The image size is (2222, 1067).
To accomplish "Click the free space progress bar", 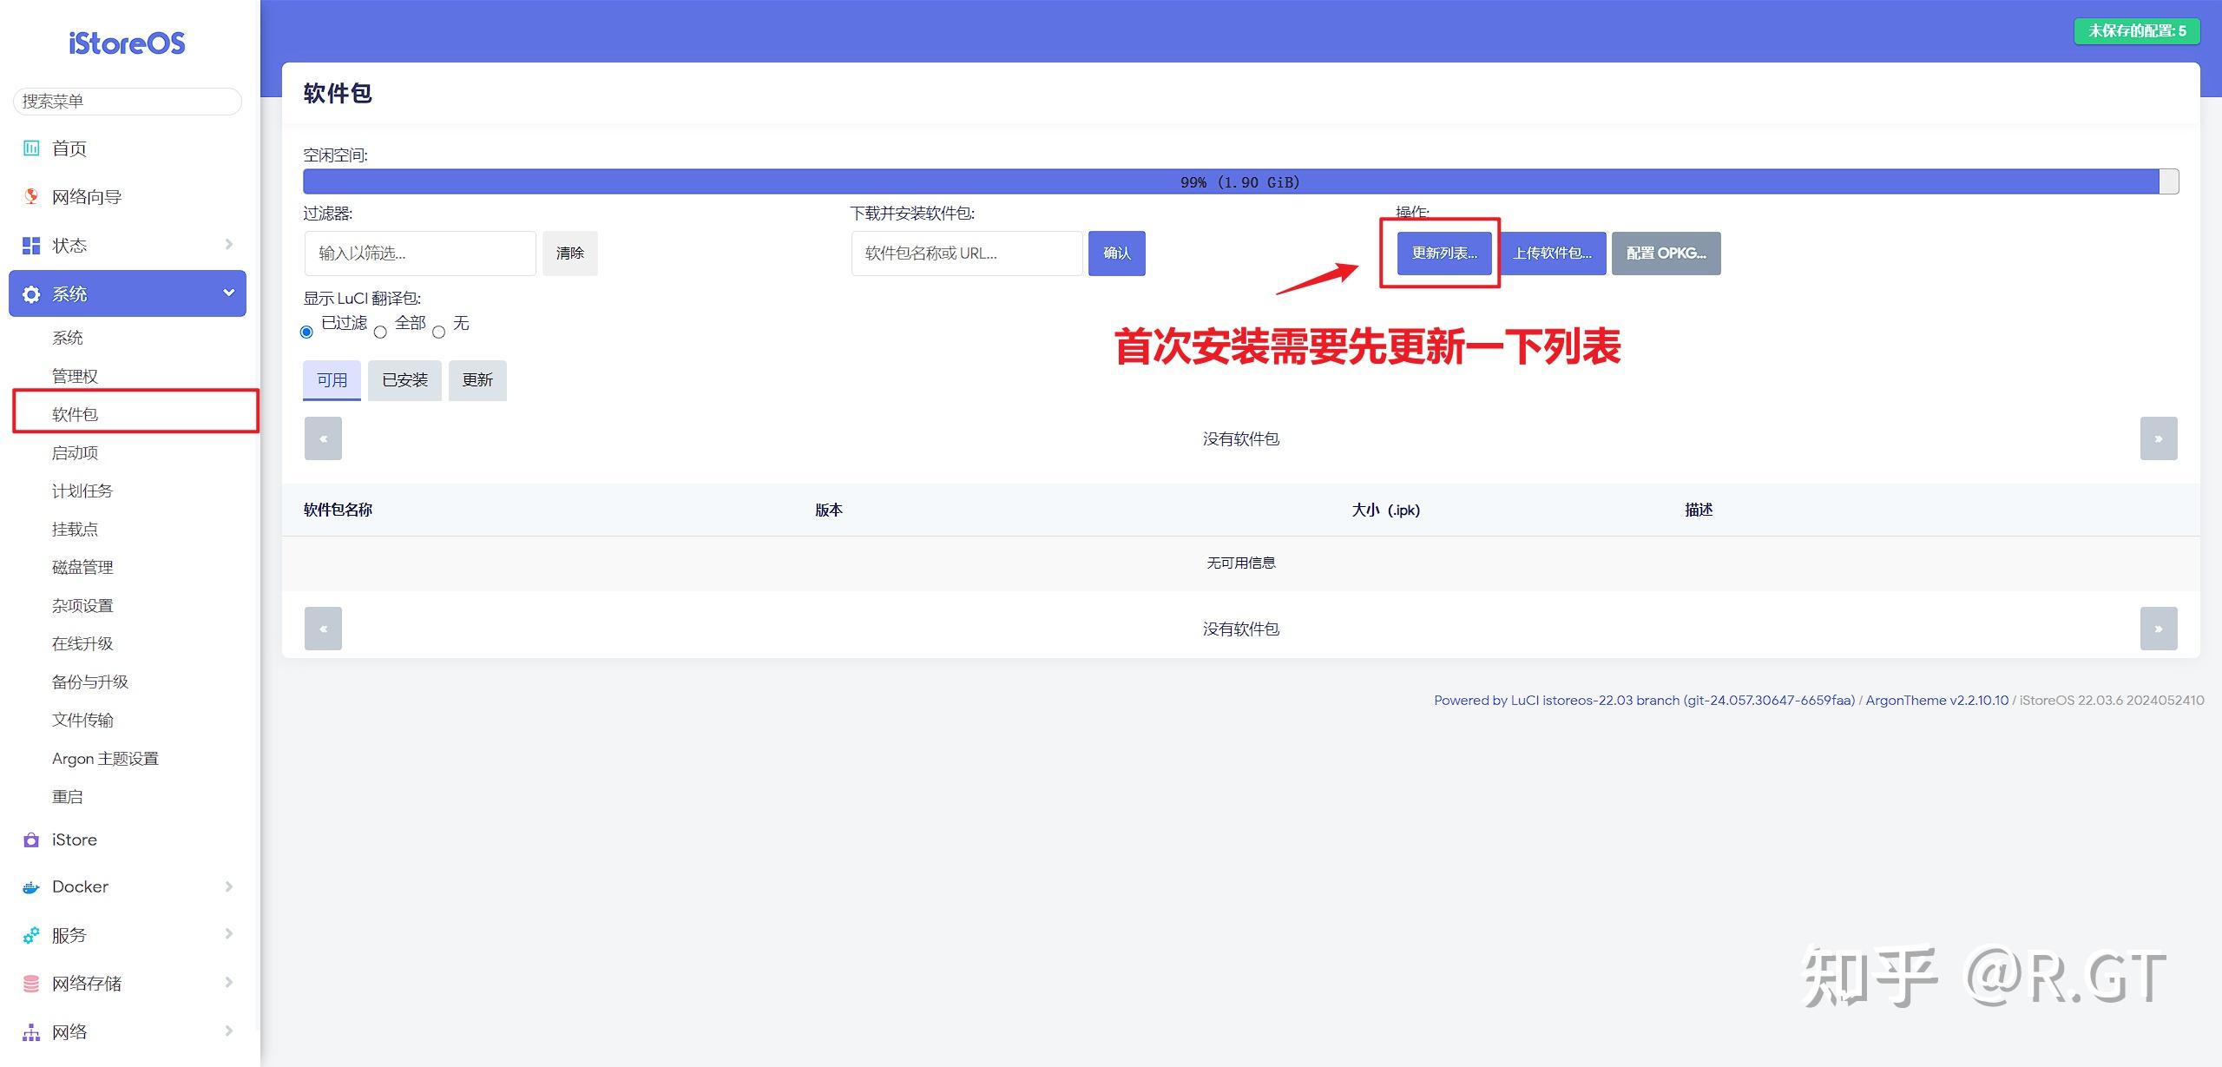I will coord(1240,181).
